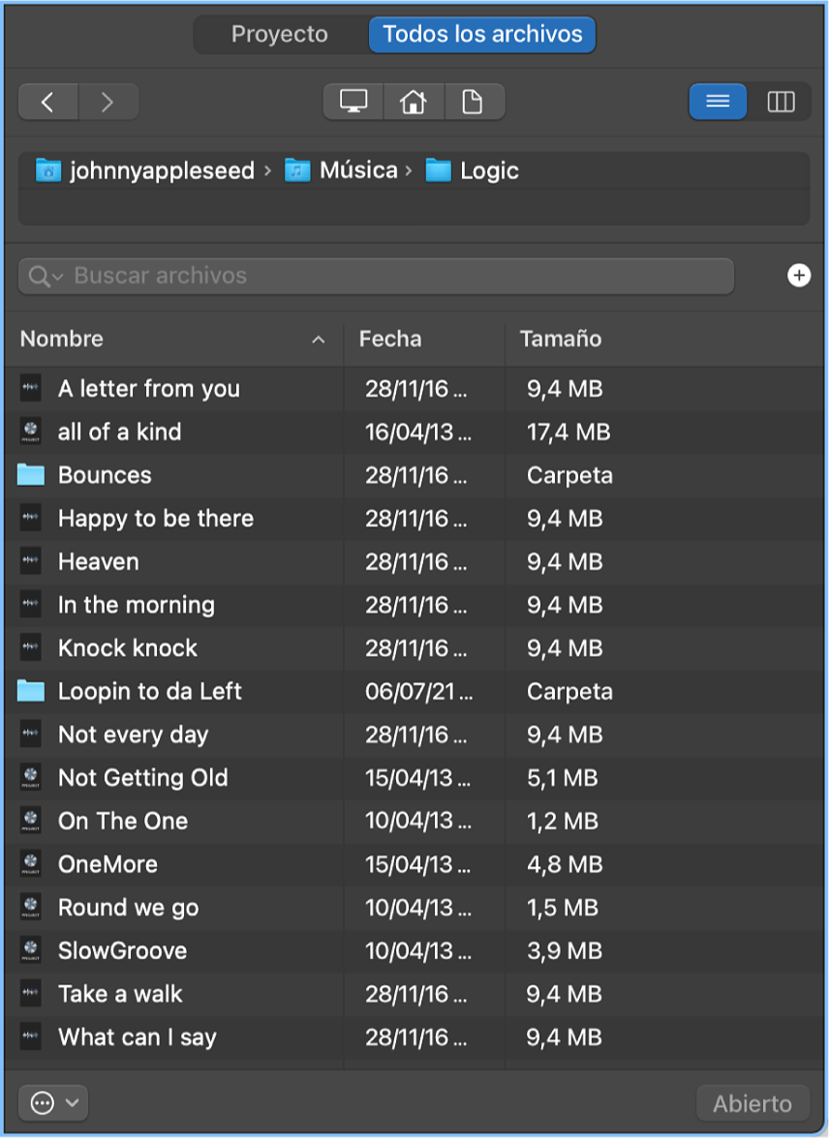The height and width of the screenshot is (1140, 830).
Task: Select the Todos los archivos tab
Action: 482,35
